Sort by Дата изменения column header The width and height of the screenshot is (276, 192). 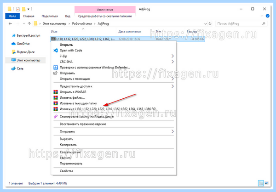130,32
